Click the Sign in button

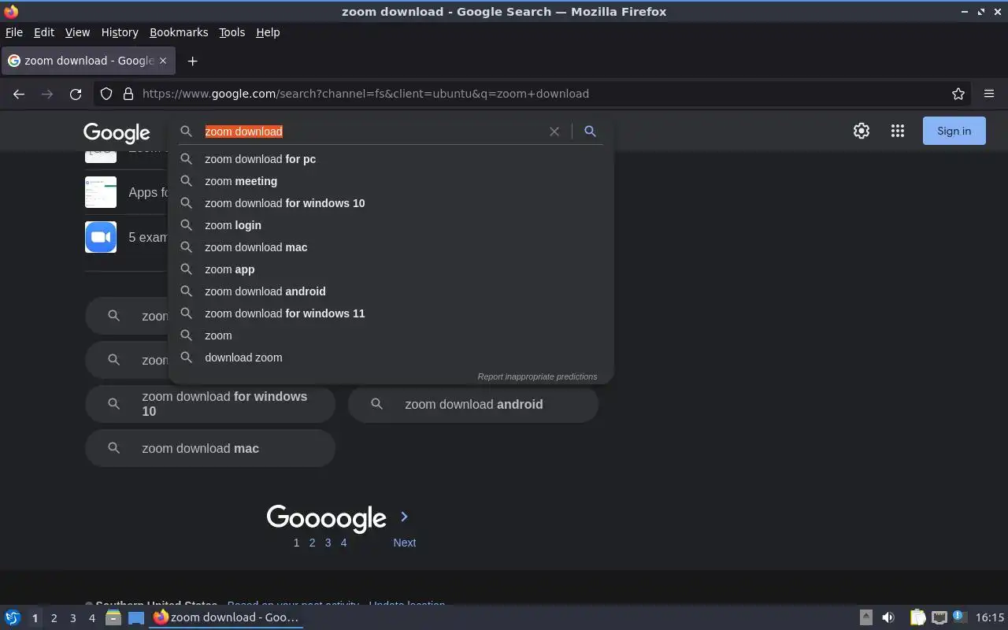(954, 132)
